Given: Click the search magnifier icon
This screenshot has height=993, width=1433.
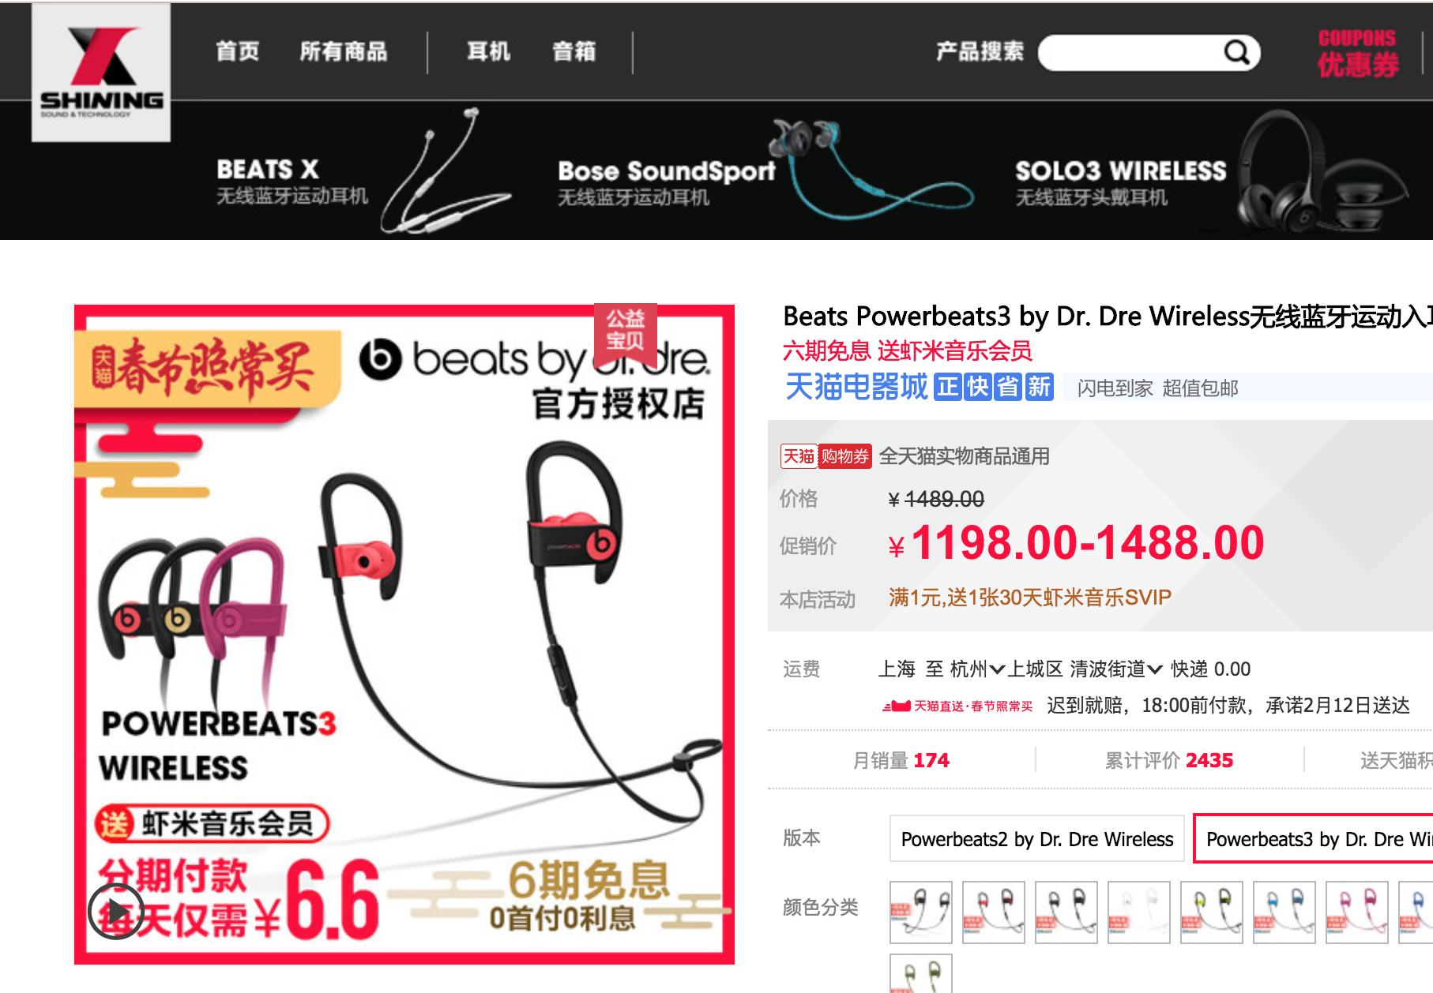Looking at the screenshot, I should pos(1236,53).
